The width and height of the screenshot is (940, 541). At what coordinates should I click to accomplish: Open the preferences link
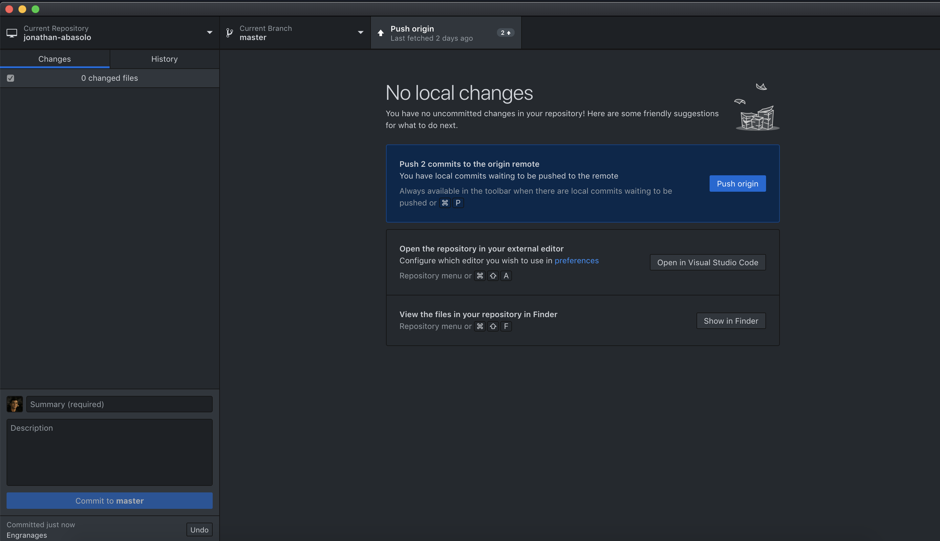[576, 260]
